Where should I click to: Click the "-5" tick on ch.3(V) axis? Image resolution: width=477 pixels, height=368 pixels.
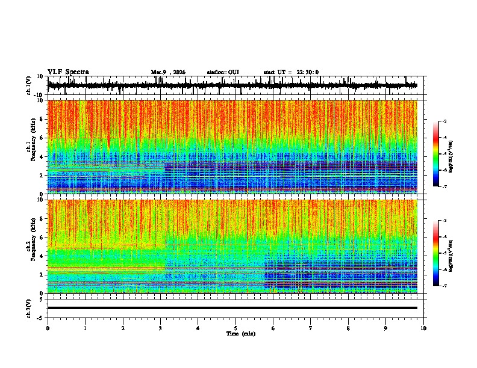[40, 318]
